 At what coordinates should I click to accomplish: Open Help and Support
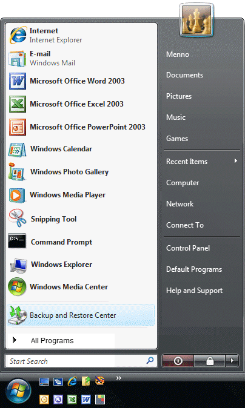pos(195,291)
